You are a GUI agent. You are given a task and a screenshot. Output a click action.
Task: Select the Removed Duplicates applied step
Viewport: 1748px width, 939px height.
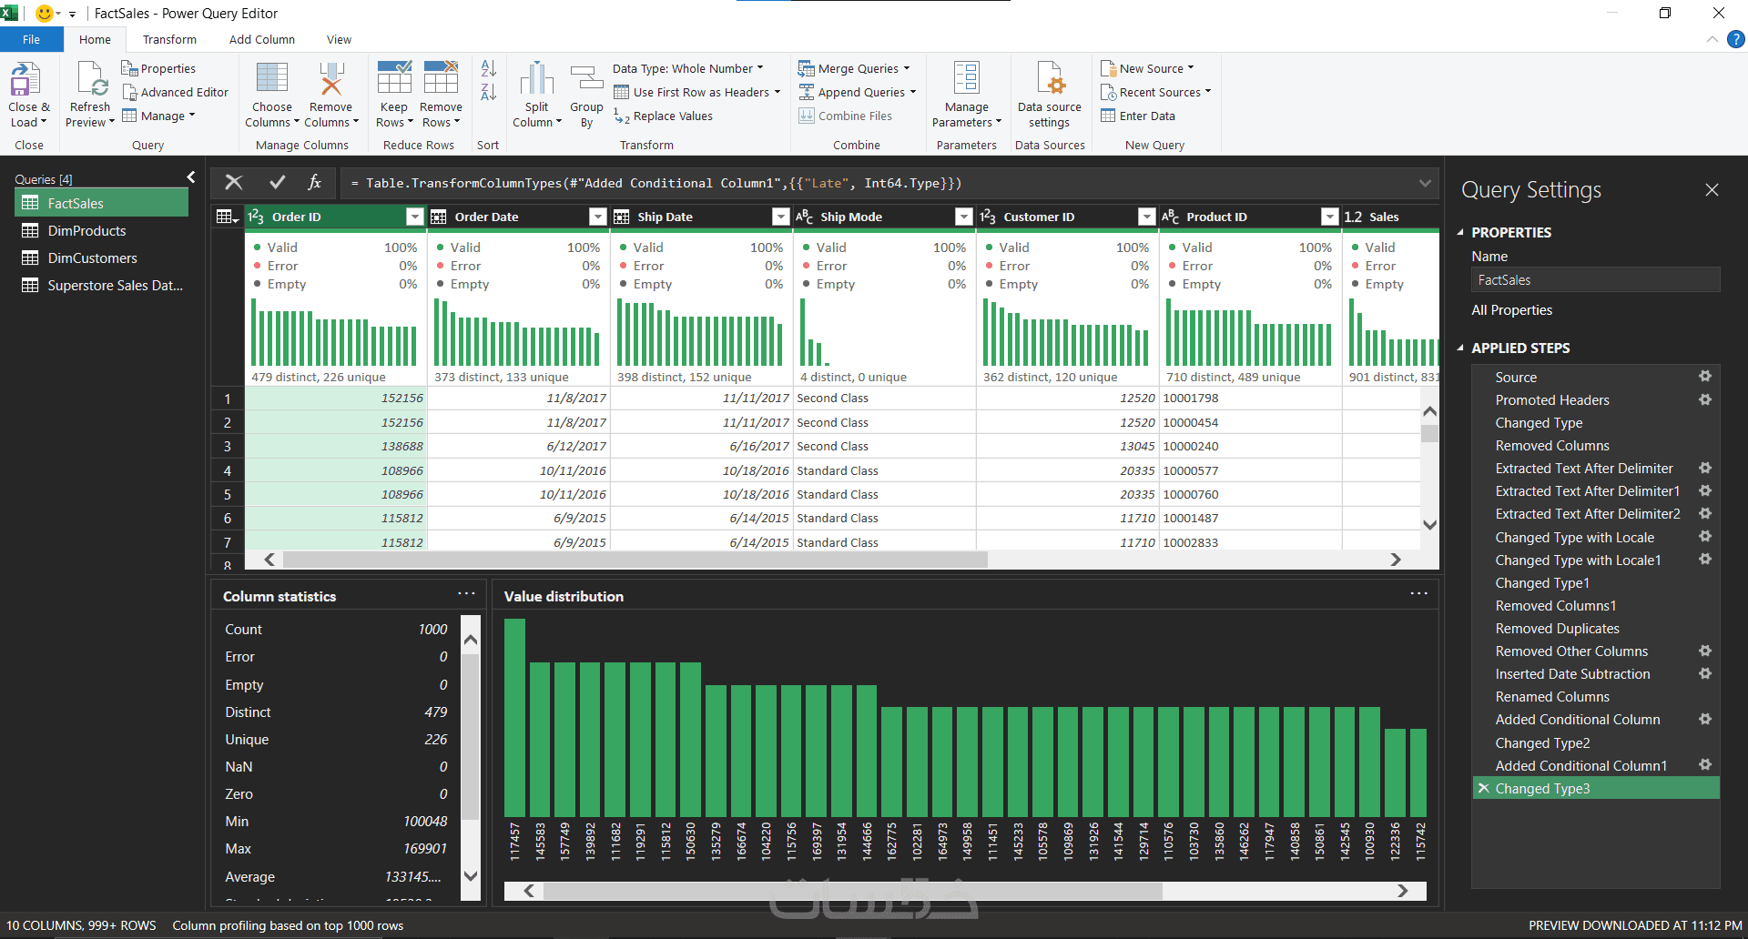pos(1557,629)
